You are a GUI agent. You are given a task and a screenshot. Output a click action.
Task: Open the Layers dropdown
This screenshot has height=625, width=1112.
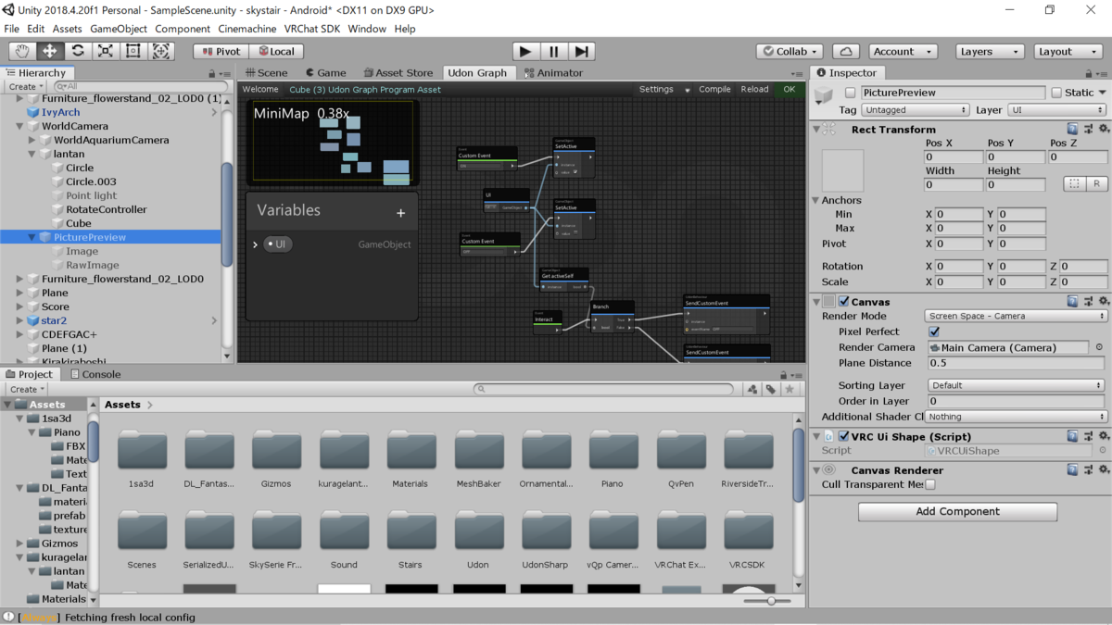point(991,52)
